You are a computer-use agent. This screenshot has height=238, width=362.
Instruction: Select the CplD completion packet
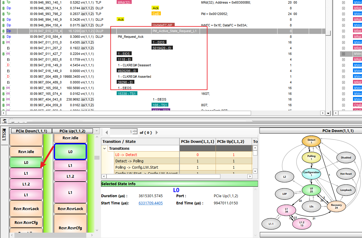[156, 14]
